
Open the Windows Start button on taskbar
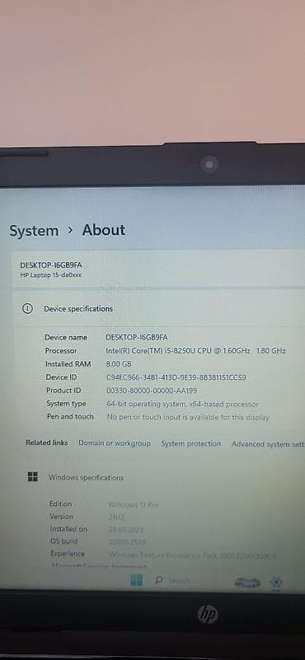pos(136,580)
